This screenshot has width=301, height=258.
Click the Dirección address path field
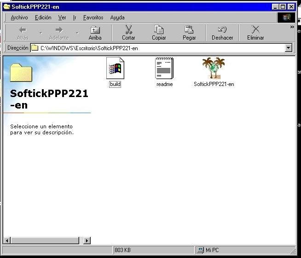[x=157, y=48]
